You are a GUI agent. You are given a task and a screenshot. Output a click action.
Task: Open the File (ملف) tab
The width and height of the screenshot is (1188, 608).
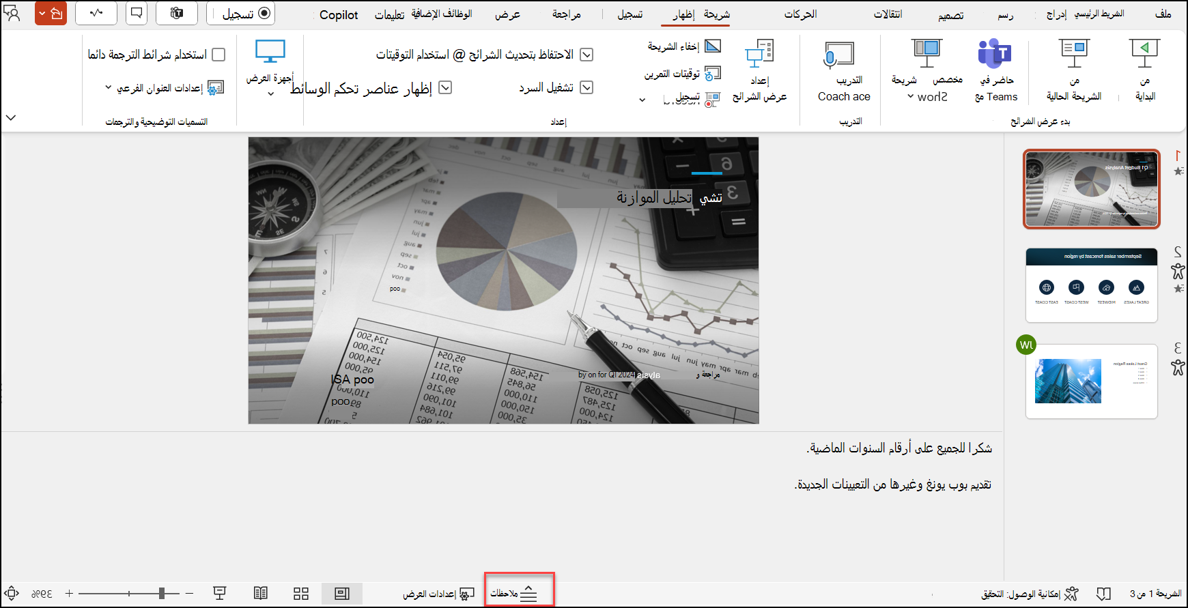[x=1163, y=14]
